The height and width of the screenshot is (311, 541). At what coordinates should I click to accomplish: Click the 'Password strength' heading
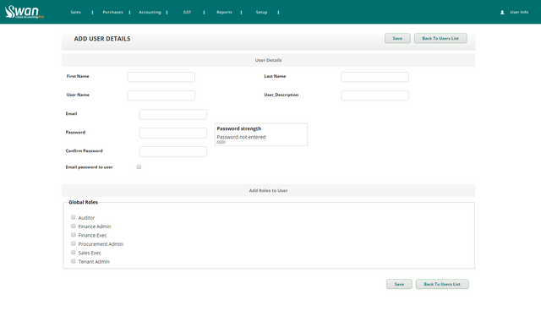tap(238, 128)
